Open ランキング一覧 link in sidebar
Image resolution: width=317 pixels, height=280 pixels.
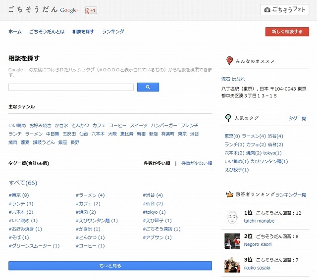pyautogui.click(x=291, y=194)
